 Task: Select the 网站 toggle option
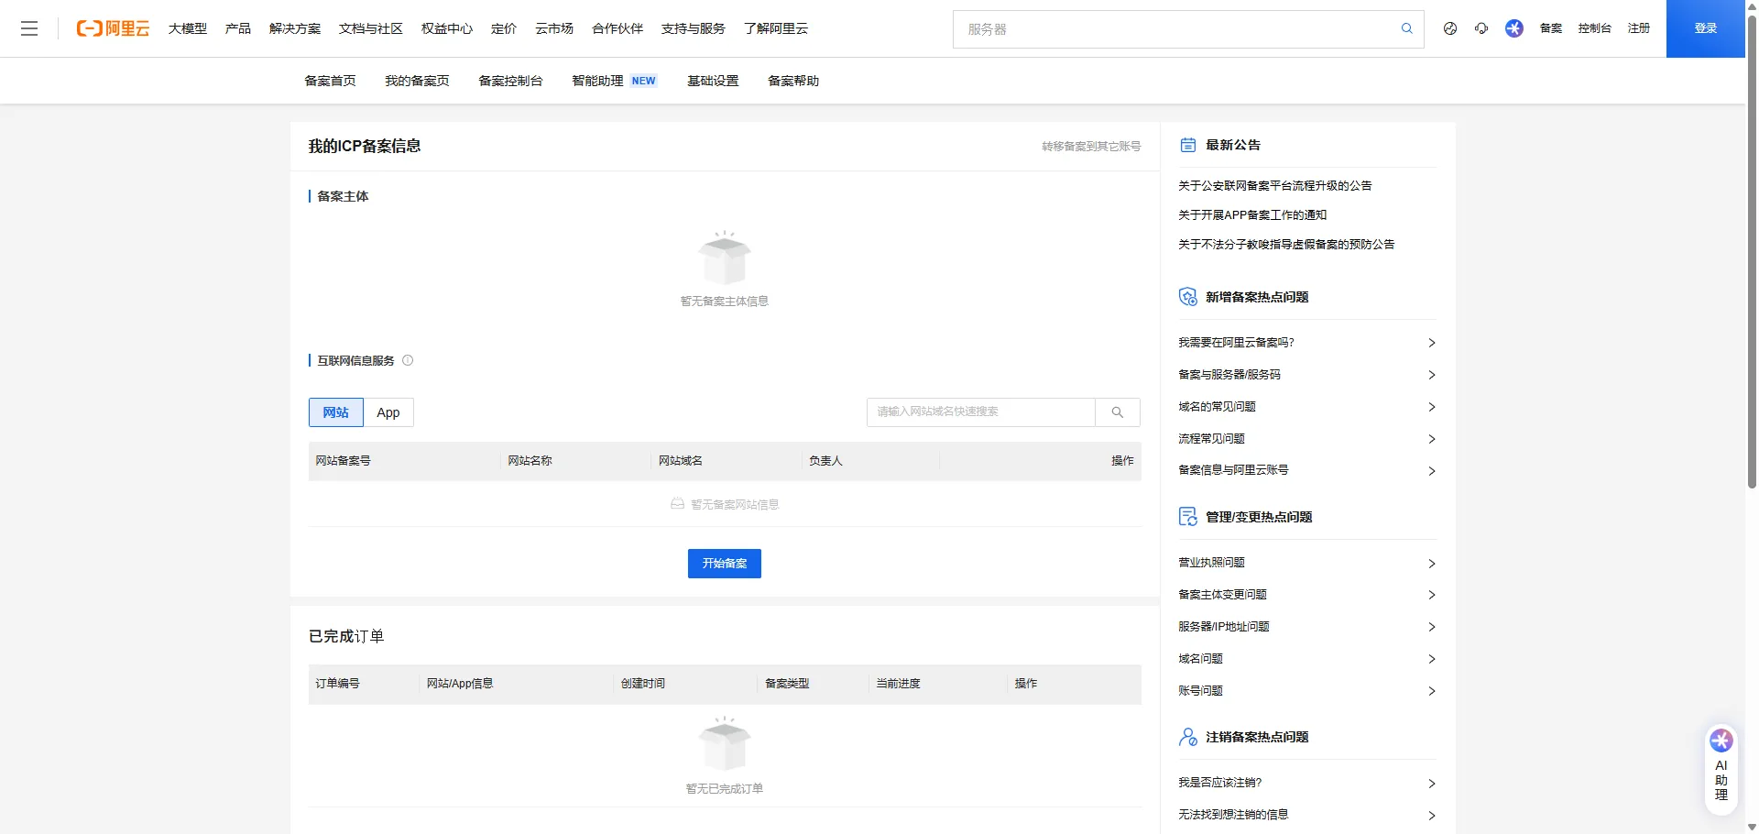click(x=335, y=412)
